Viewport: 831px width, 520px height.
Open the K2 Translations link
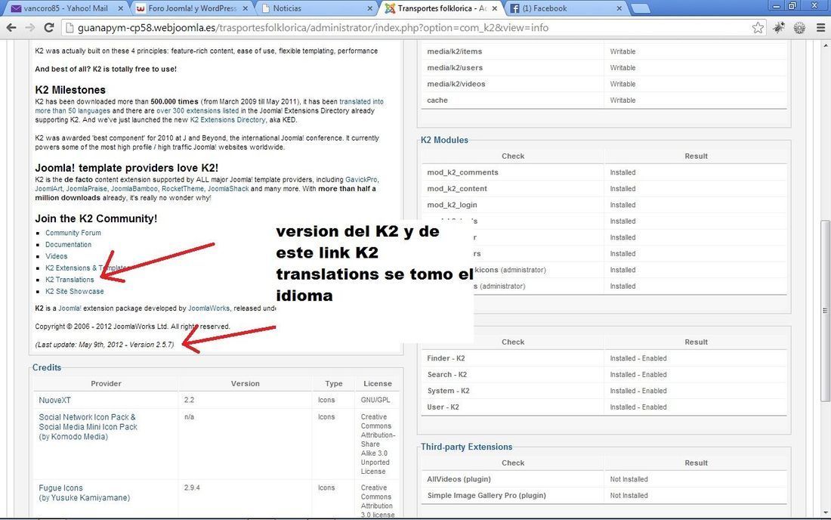pyautogui.click(x=70, y=280)
